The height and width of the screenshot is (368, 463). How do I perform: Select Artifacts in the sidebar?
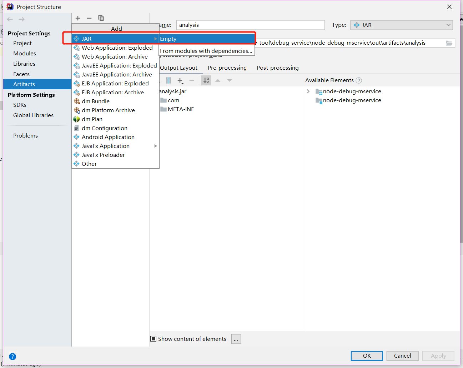[37, 84]
